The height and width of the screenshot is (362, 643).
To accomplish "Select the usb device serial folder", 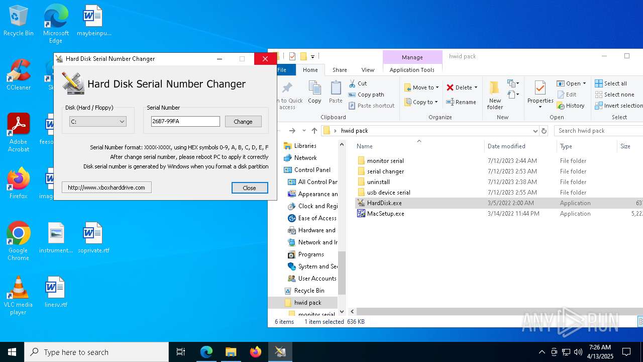I will tap(388, 193).
